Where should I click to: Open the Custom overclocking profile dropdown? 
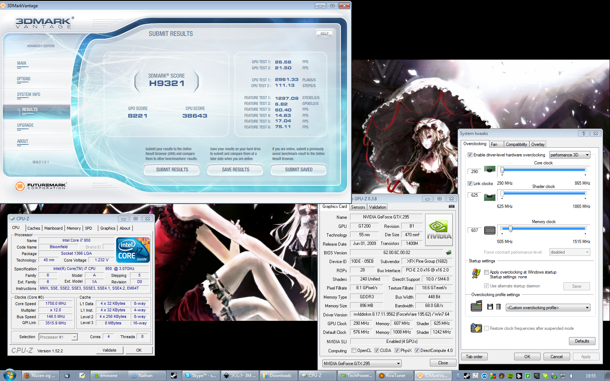point(548,308)
